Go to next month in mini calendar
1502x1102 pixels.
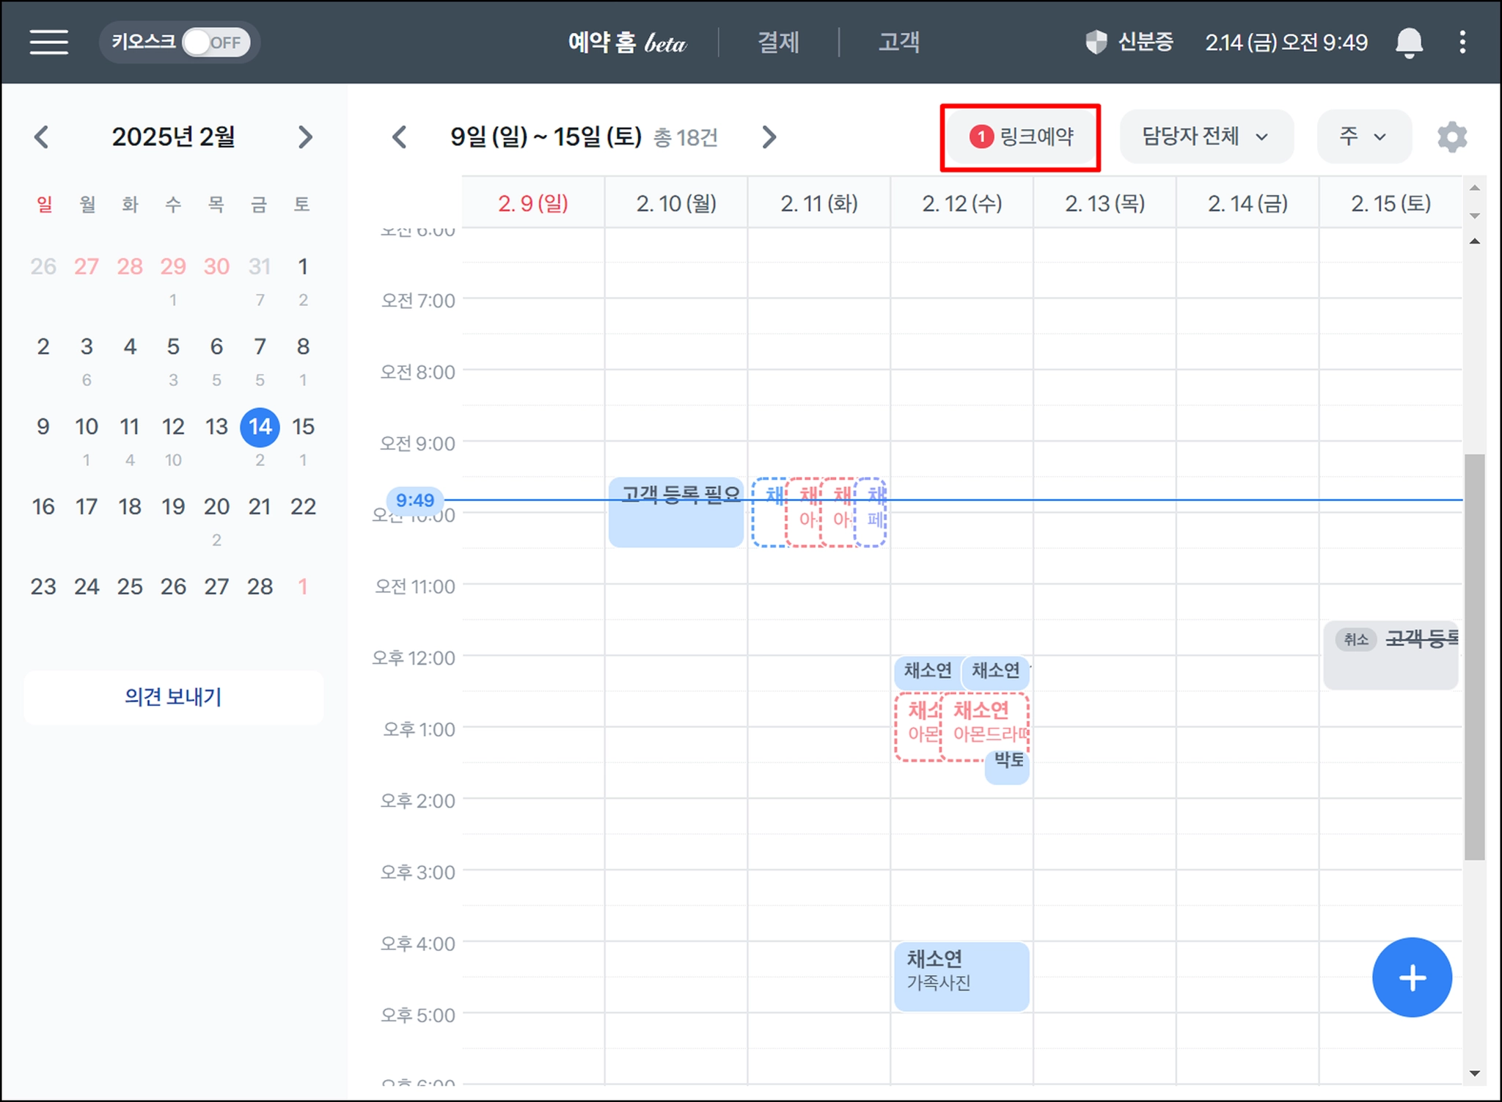[x=305, y=137]
